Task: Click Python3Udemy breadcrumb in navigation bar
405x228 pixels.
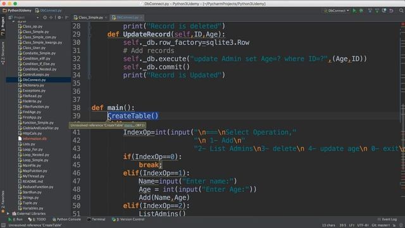Action: point(17,11)
